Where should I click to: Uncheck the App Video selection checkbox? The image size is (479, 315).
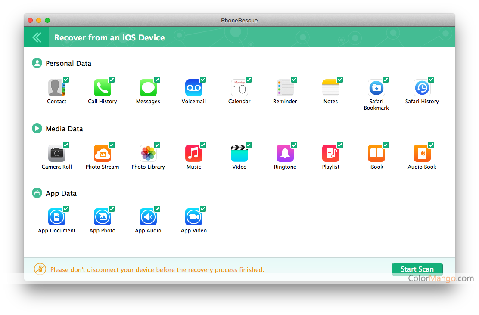click(x=203, y=208)
